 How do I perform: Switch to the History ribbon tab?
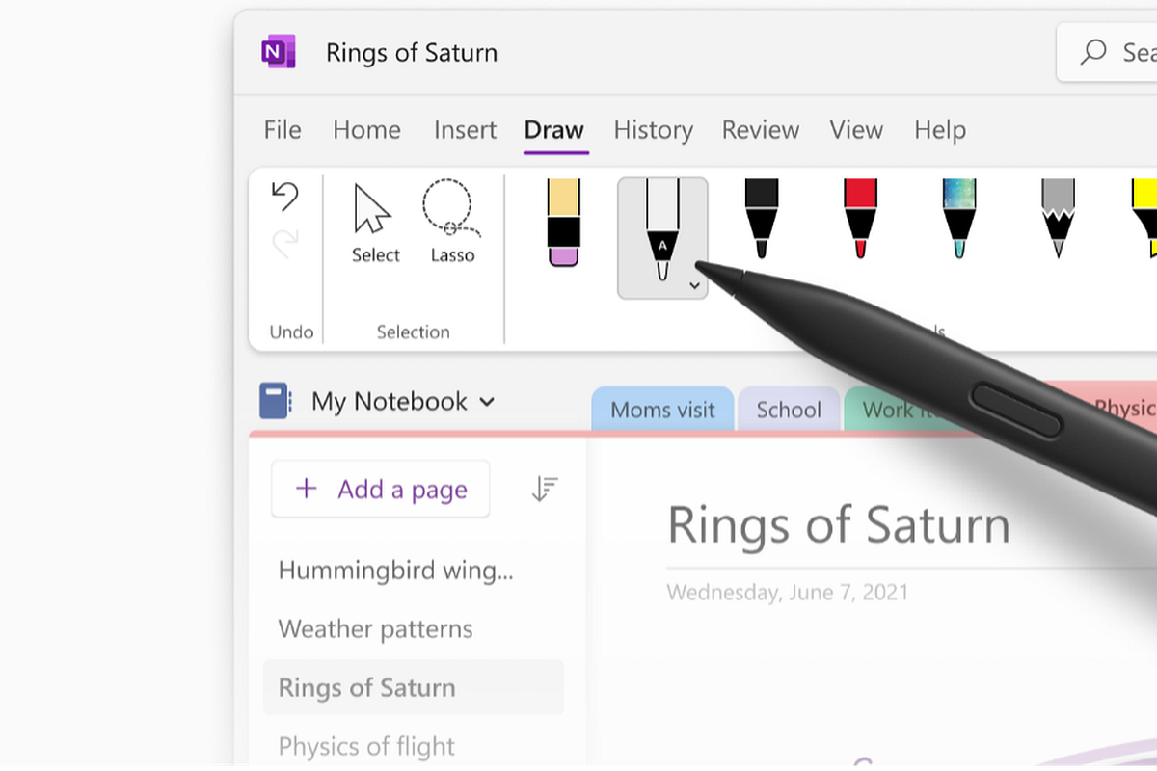click(653, 130)
